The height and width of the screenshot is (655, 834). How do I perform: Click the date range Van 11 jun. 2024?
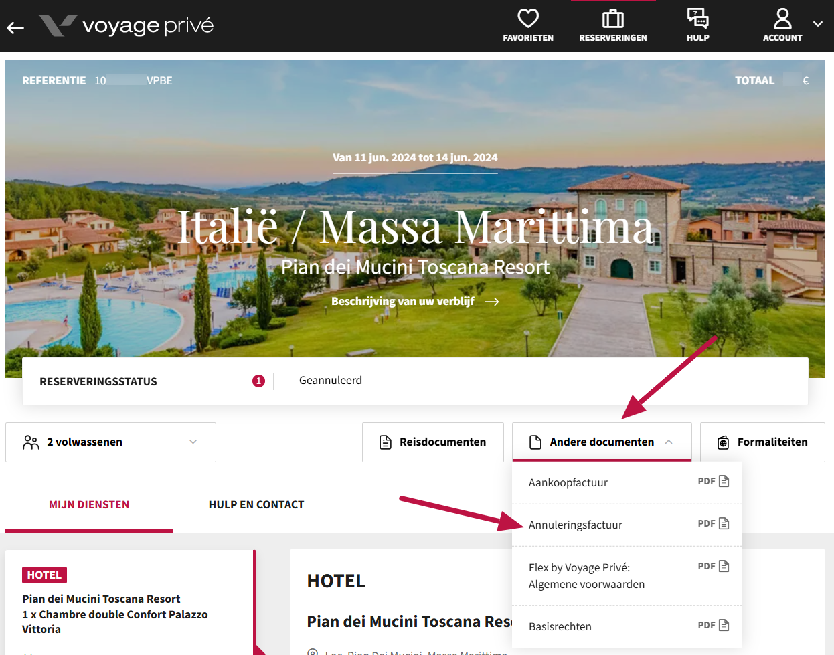point(415,158)
